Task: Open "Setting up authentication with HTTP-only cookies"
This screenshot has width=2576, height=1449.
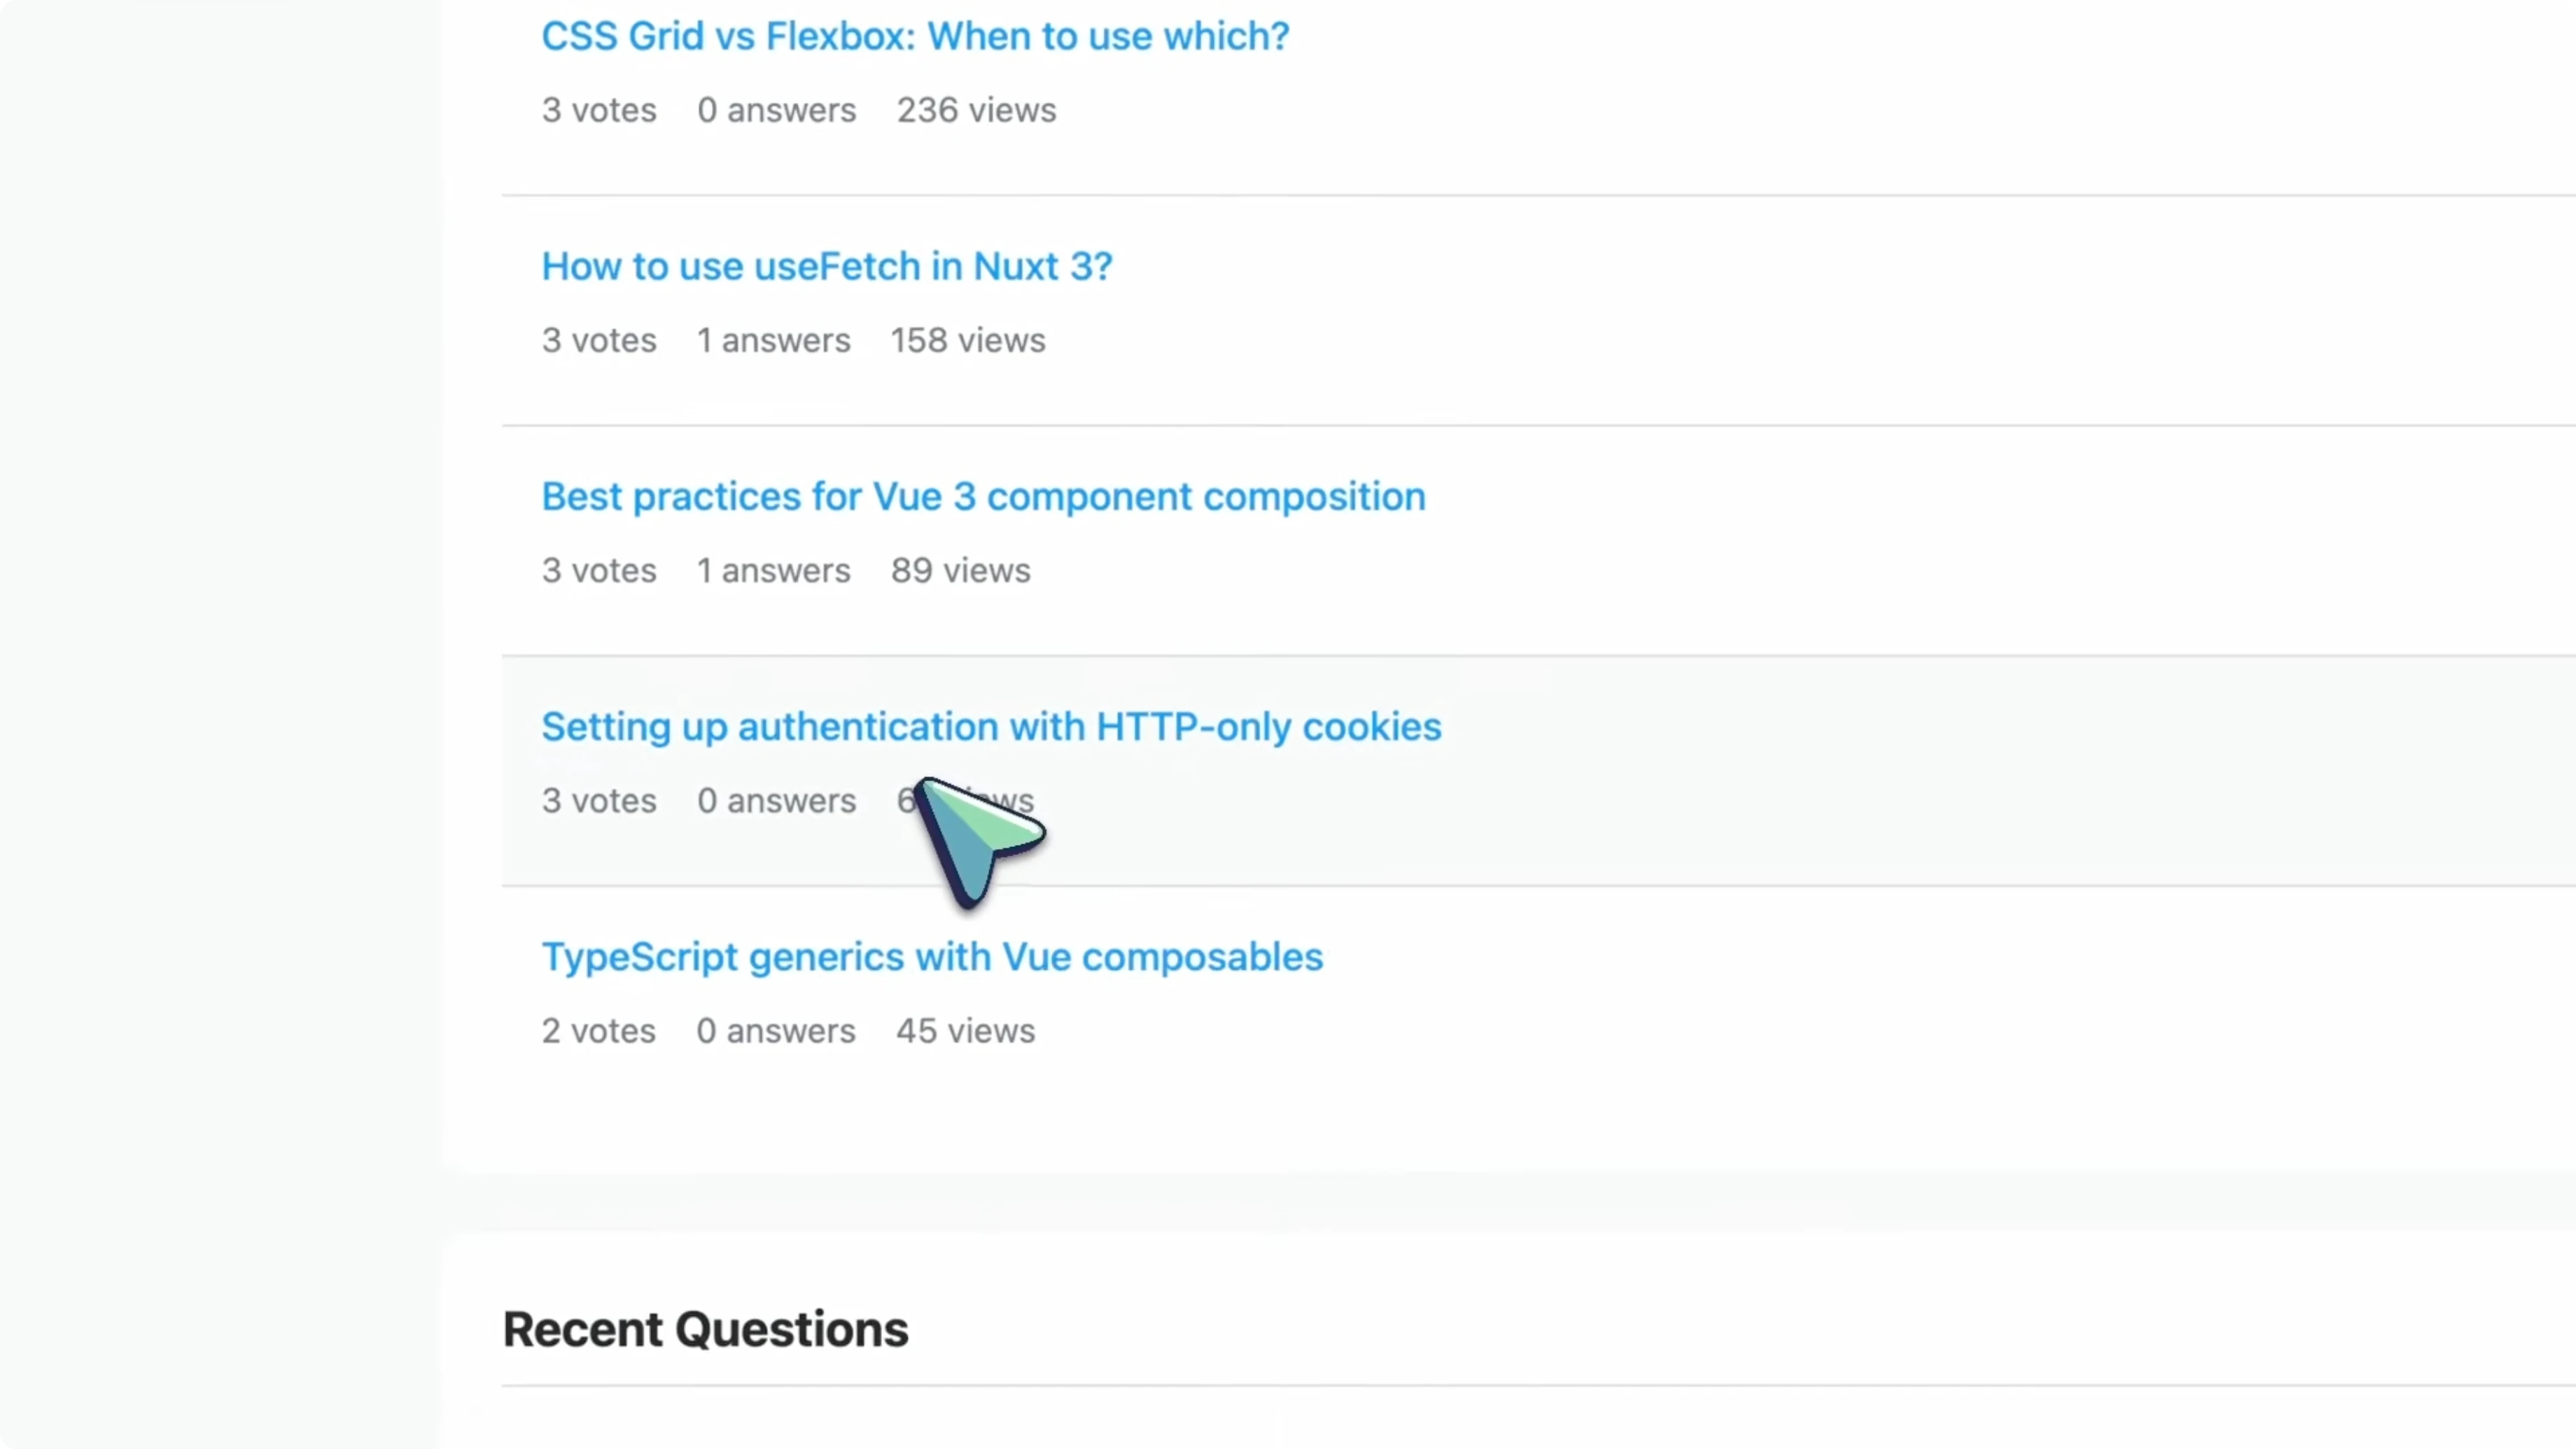Action: tap(990, 727)
